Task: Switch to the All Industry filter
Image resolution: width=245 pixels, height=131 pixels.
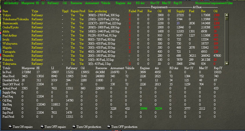Action: pyautogui.click(x=11, y=3)
